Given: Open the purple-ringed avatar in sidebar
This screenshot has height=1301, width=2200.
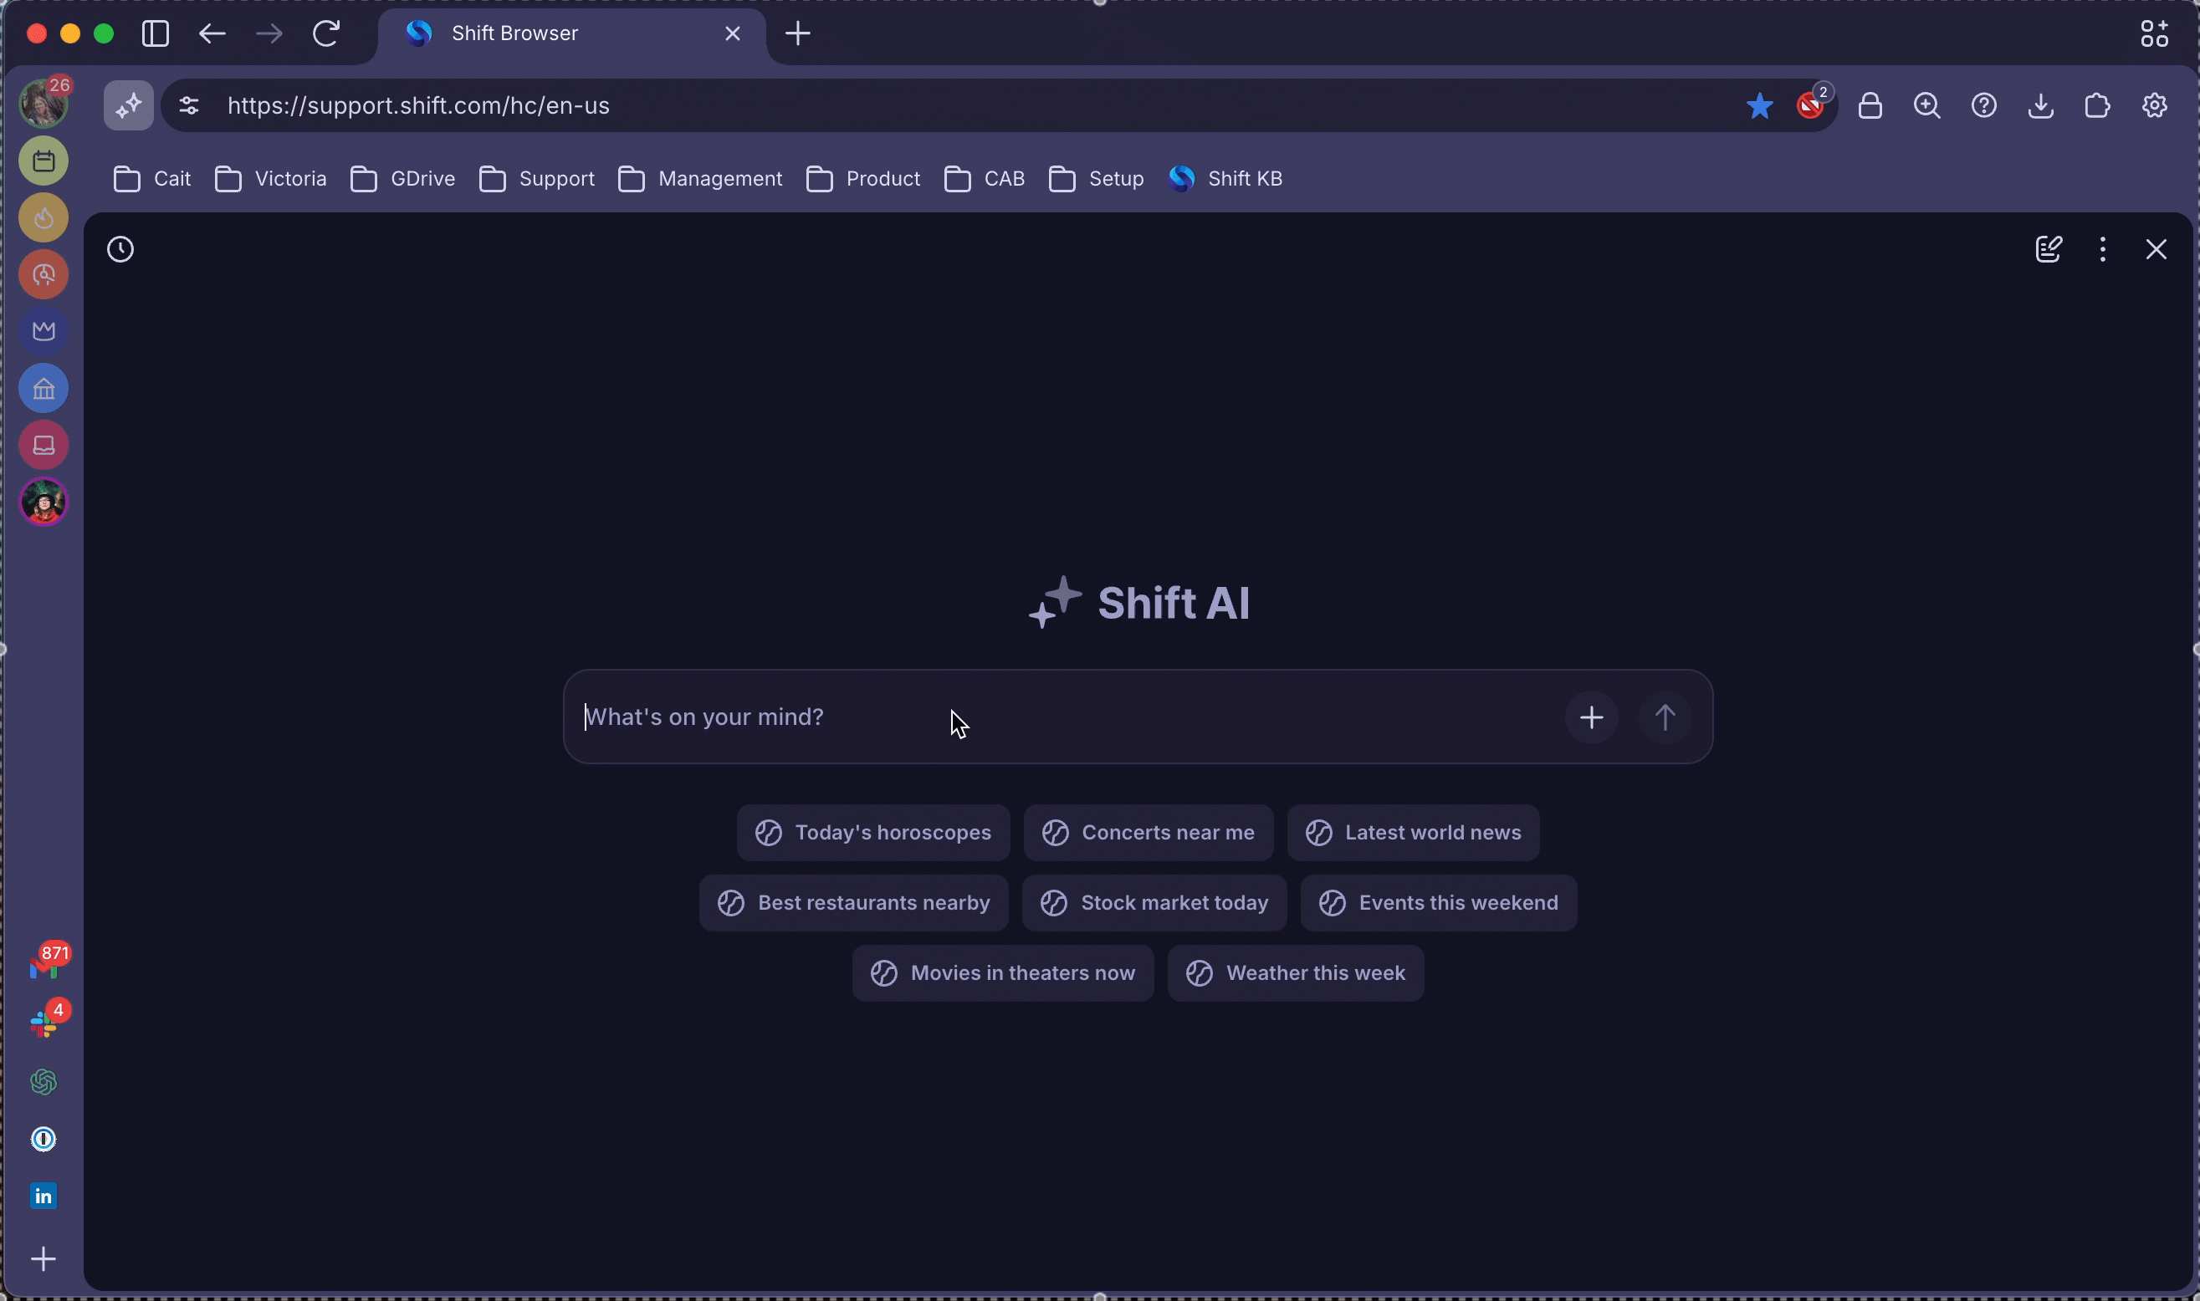Looking at the screenshot, I should click(x=43, y=503).
